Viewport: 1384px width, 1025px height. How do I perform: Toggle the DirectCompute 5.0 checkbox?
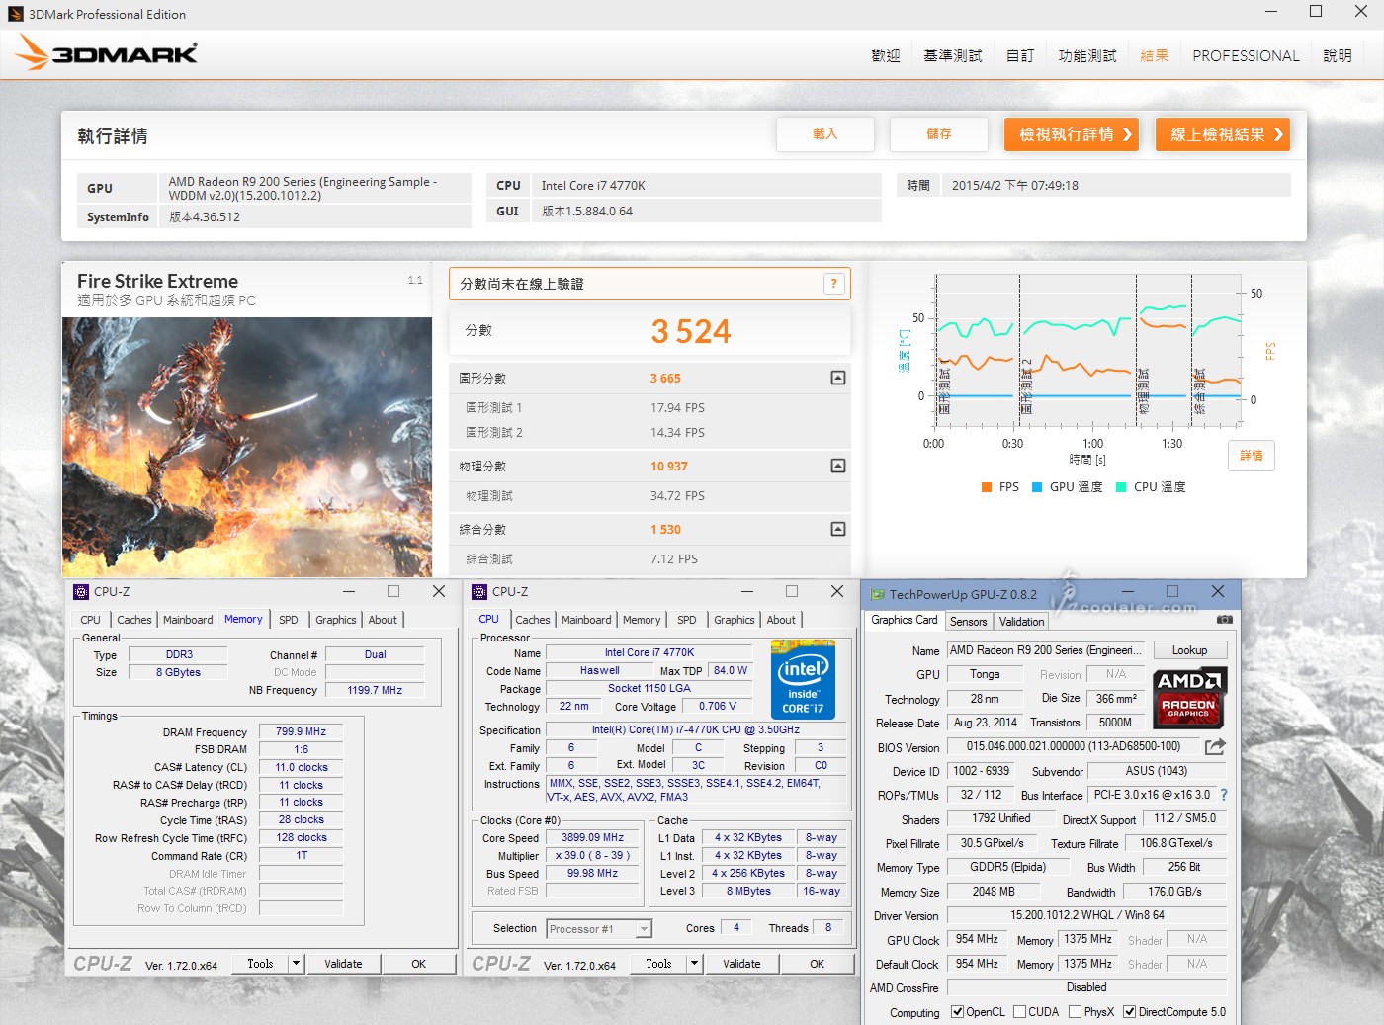[x=1129, y=1012]
